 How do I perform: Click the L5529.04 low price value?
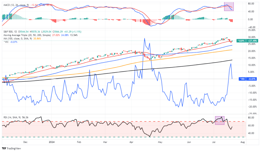(46, 32)
